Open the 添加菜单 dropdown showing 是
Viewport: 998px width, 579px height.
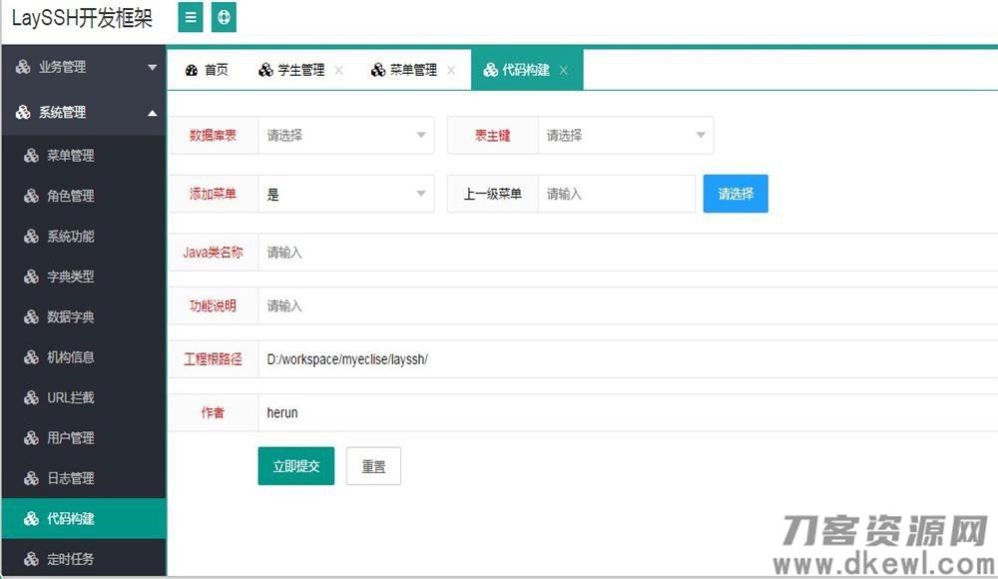345,195
